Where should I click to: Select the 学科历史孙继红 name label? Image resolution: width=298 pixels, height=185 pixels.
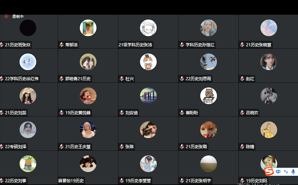[x=200, y=45]
